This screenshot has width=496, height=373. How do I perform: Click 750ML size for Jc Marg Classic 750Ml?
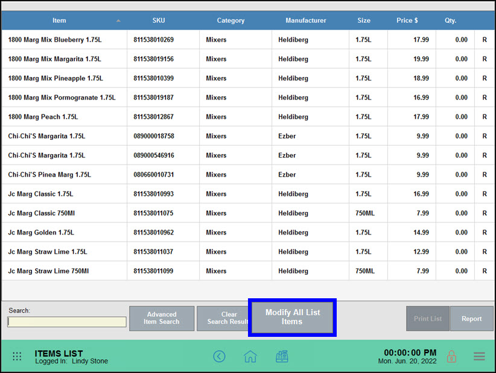364,213
